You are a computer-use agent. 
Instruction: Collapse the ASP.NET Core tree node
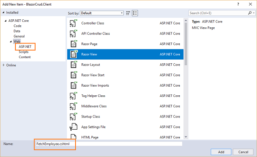point(6,21)
